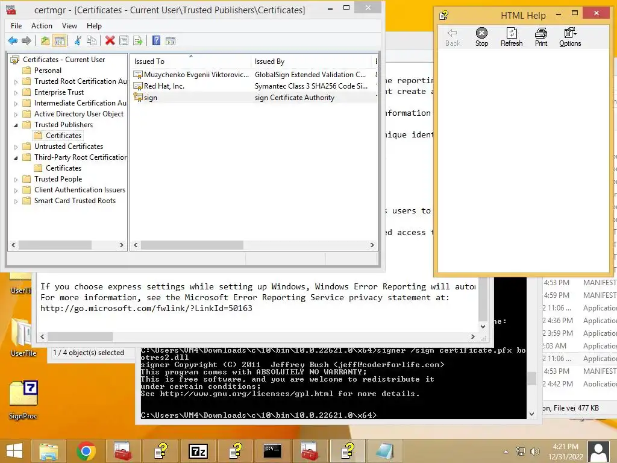Expand Active Directory User Object node
The width and height of the screenshot is (617, 463).
pyautogui.click(x=16, y=115)
